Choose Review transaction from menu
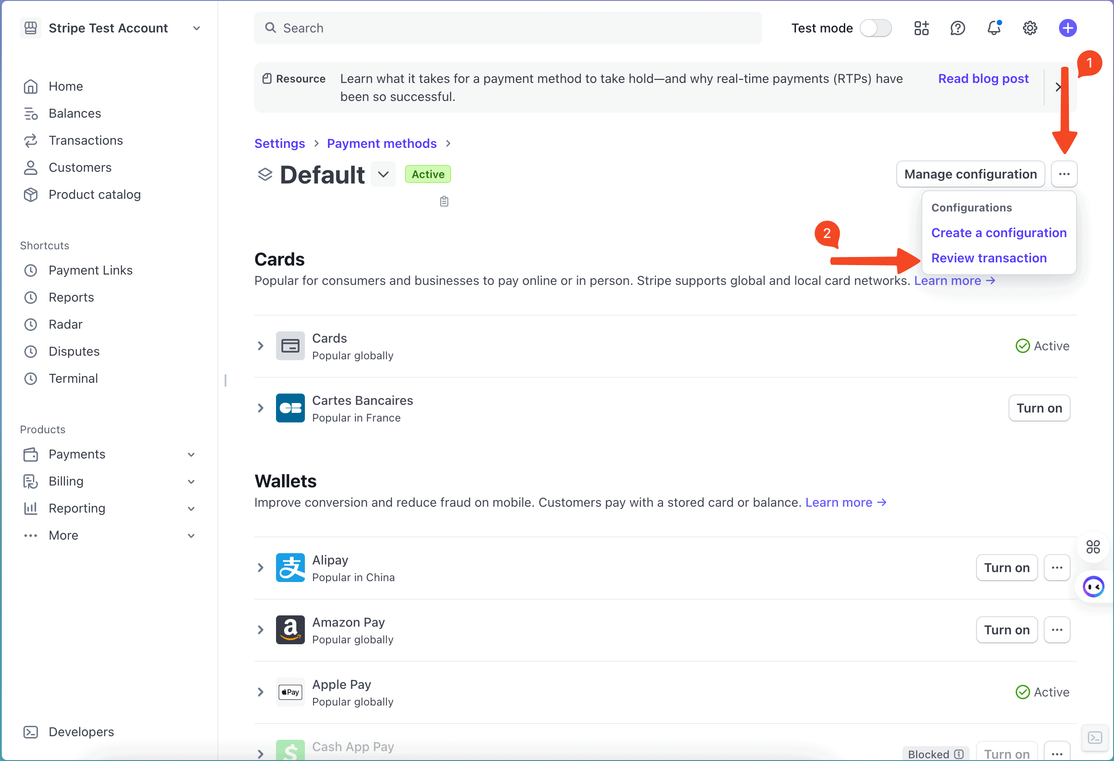This screenshot has height=761, width=1114. (x=989, y=258)
